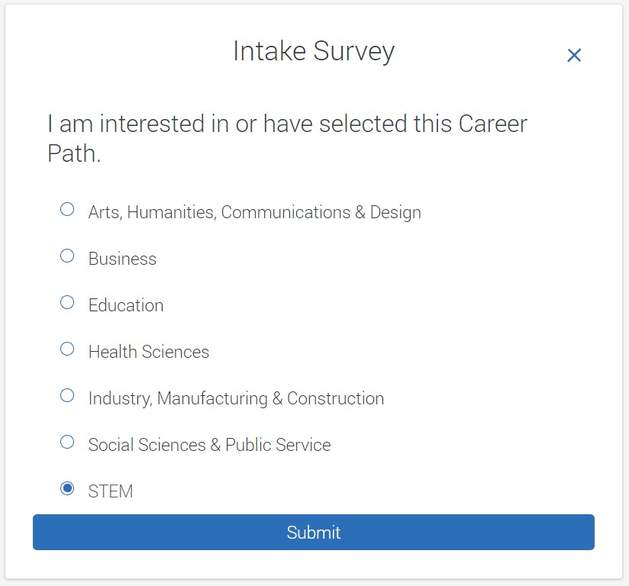This screenshot has width=629, height=586.
Task: Select Arts, Humanities, Communications & Design option
Action: (x=67, y=208)
